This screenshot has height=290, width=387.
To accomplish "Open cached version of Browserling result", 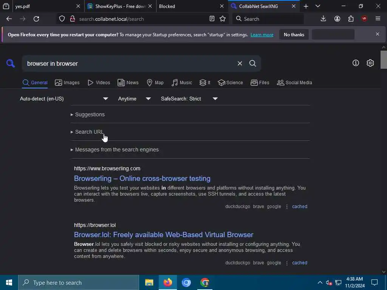I will tap(300, 207).
